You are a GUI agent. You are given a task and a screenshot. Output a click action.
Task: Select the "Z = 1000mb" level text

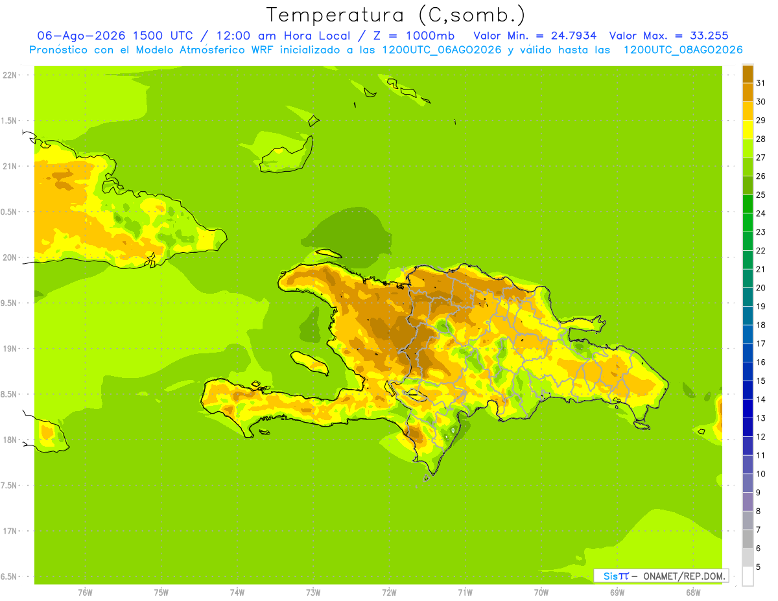coord(412,36)
